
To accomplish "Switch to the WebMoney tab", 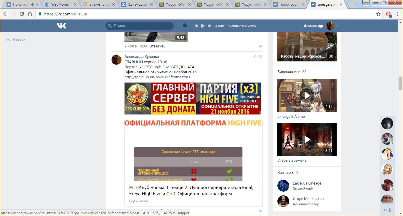I will click(61, 4).
